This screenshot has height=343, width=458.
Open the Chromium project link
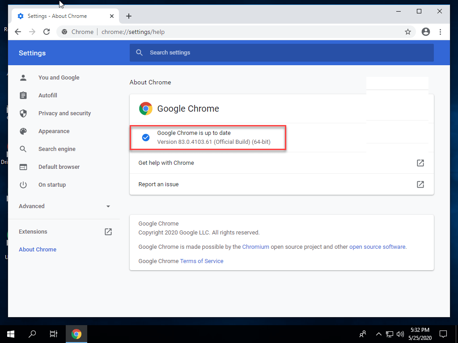pos(255,247)
